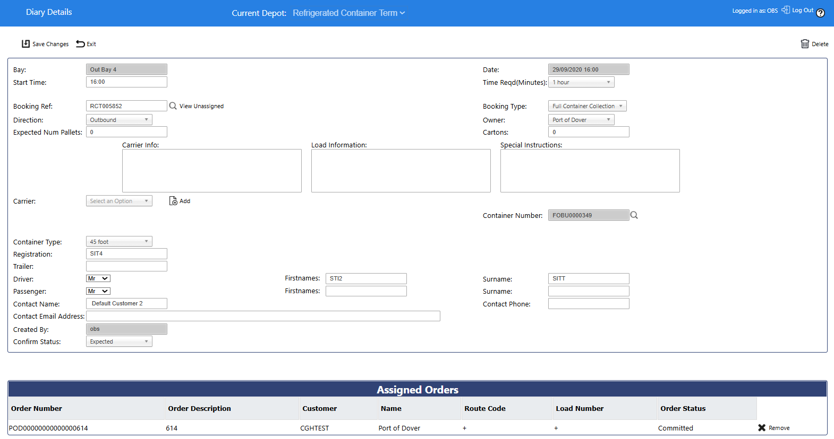834x439 pixels.
Task: Click the Add carrier document icon
Action: [173, 201]
